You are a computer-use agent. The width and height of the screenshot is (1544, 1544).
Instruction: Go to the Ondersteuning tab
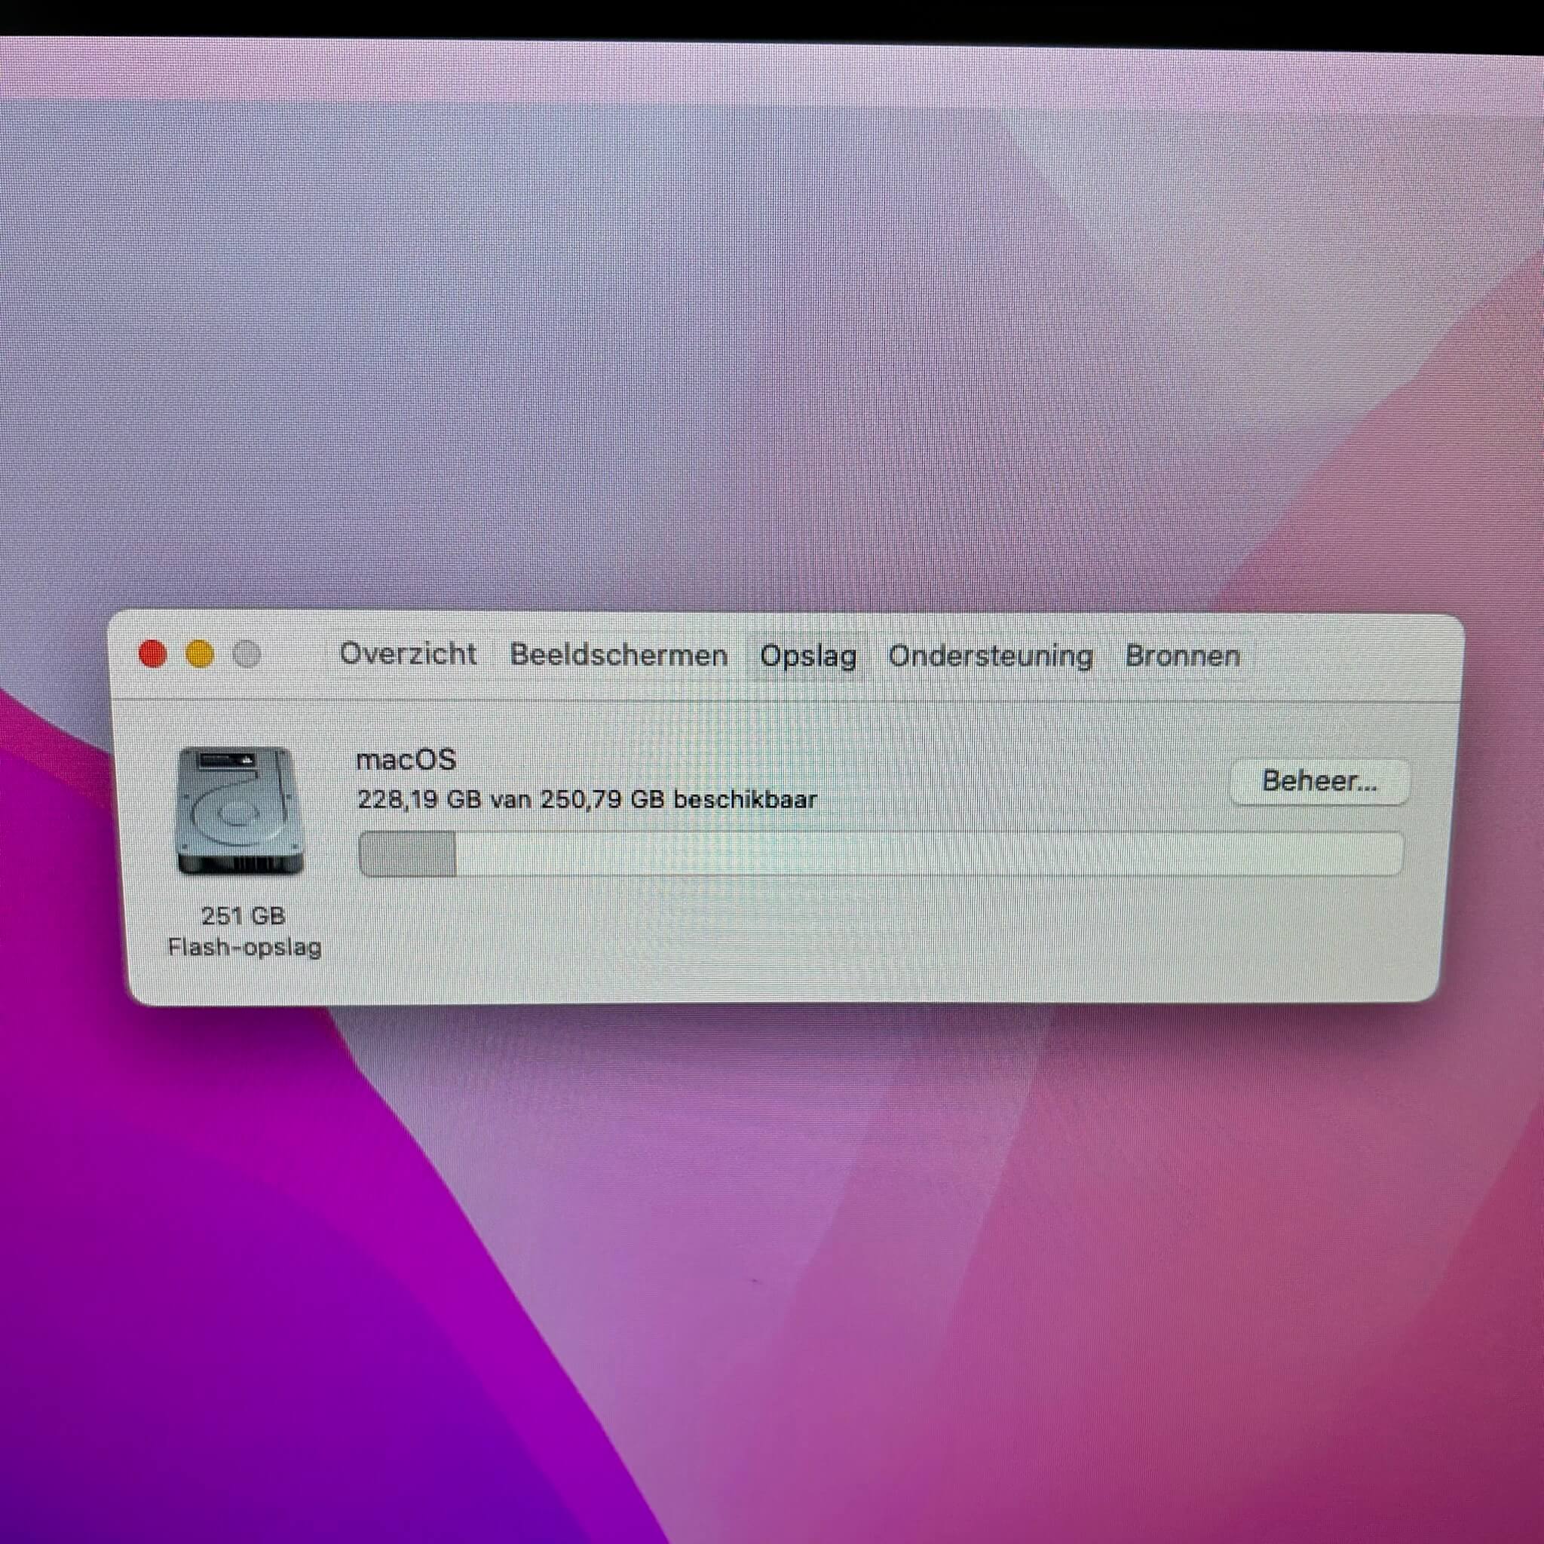(990, 656)
